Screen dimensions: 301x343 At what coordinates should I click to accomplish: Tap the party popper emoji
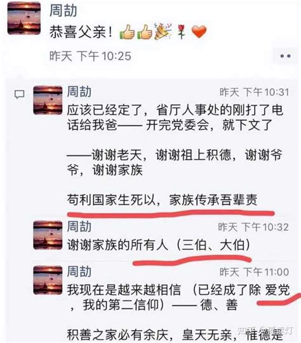(163, 32)
